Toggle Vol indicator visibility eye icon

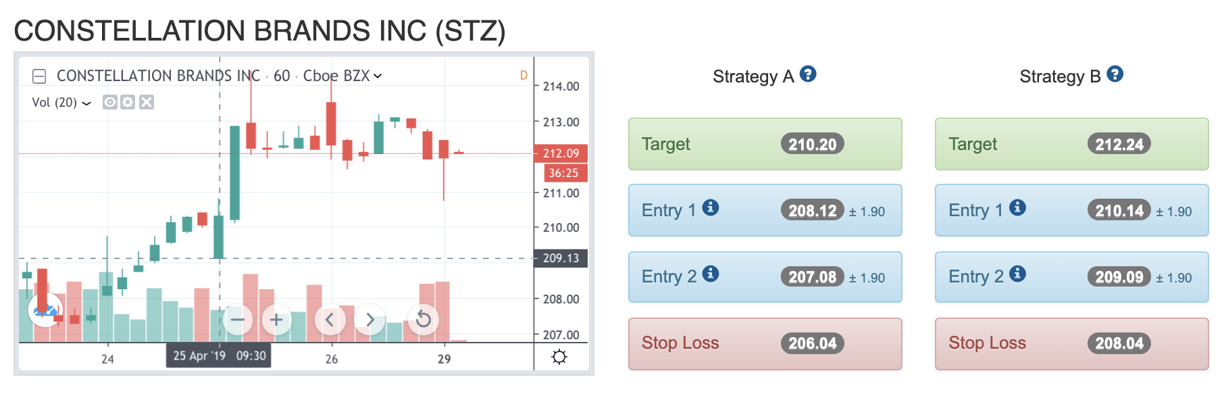point(109,102)
